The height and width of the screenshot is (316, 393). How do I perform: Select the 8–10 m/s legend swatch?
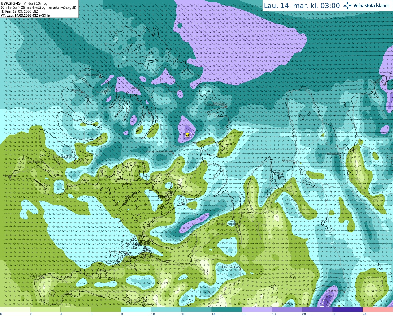[136, 310]
